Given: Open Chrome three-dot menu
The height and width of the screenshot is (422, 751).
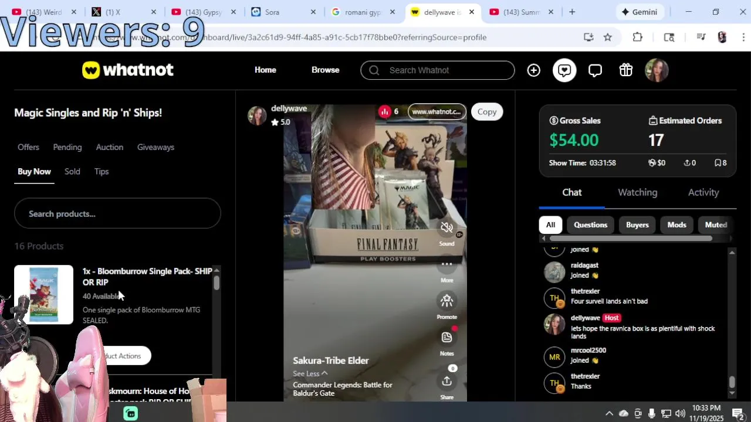Looking at the screenshot, I should (743, 38).
